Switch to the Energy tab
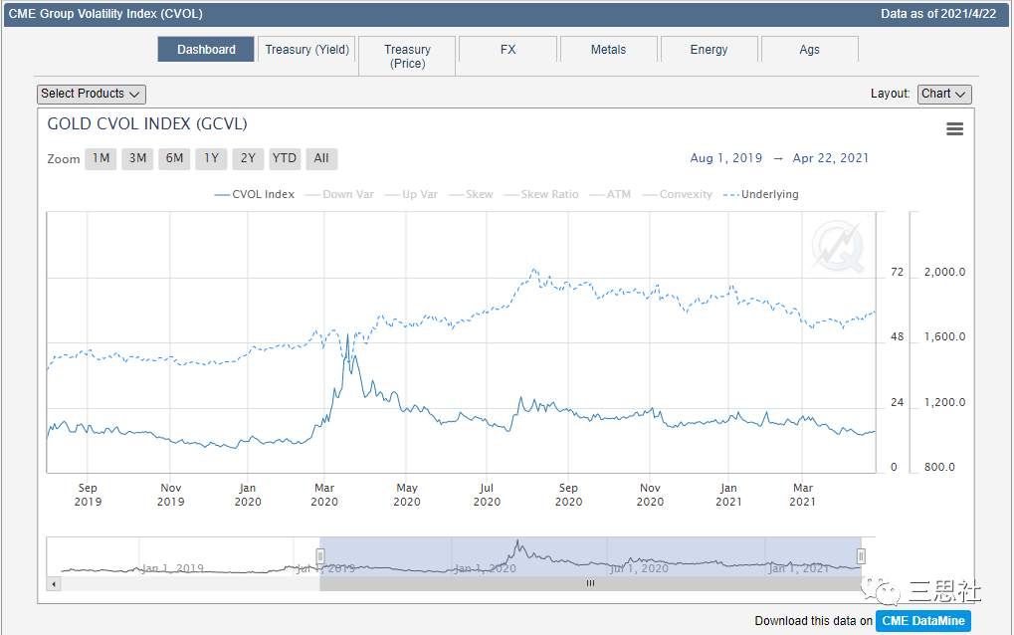The height and width of the screenshot is (635, 1014). click(709, 49)
